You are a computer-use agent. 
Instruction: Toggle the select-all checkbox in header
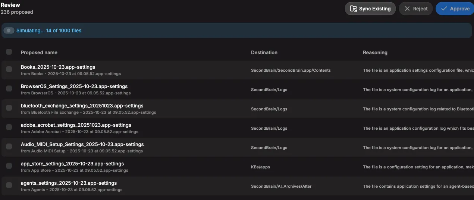(x=9, y=52)
